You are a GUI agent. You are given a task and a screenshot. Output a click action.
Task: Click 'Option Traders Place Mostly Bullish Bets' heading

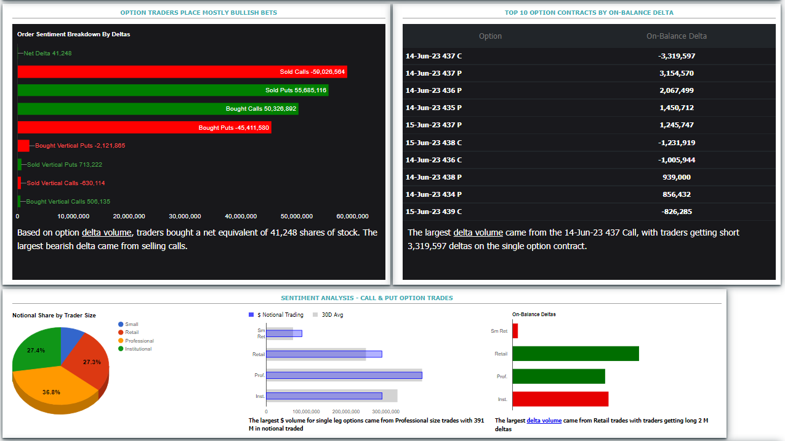[x=198, y=12]
